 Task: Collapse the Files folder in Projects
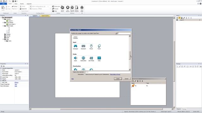(3, 39)
